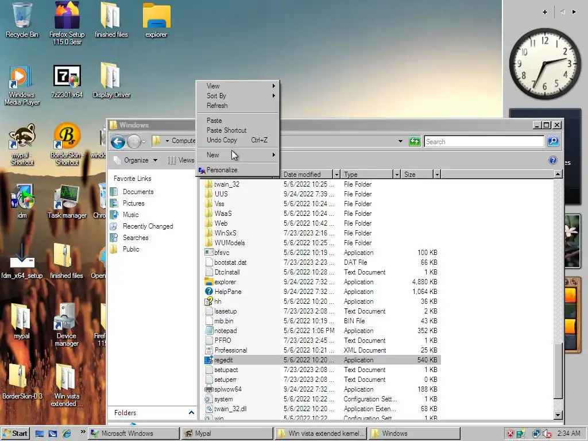Click the Back arrow in Windows explorer
Viewport: 588px width, 441px height.
(x=118, y=141)
